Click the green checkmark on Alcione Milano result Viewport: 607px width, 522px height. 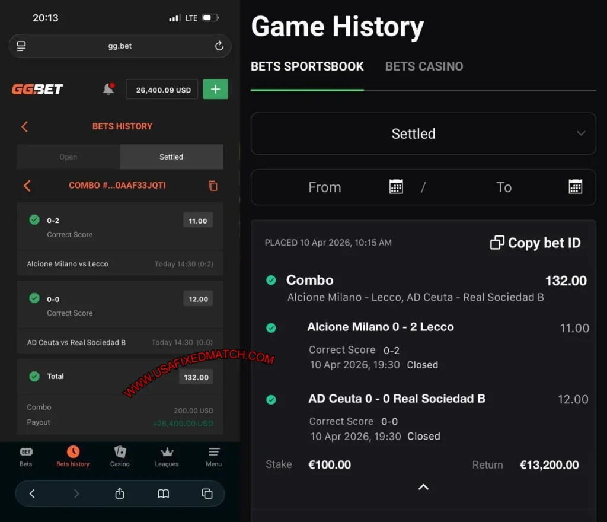click(x=271, y=327)
